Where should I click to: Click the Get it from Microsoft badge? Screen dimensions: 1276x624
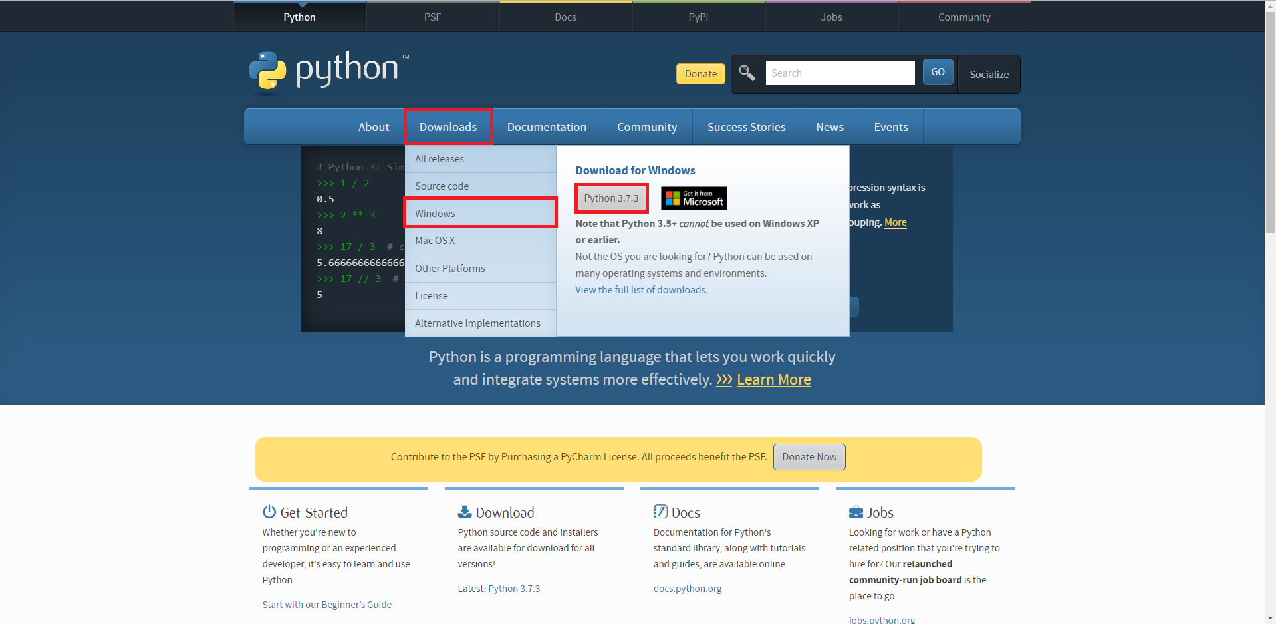click(x=694, y=198)
